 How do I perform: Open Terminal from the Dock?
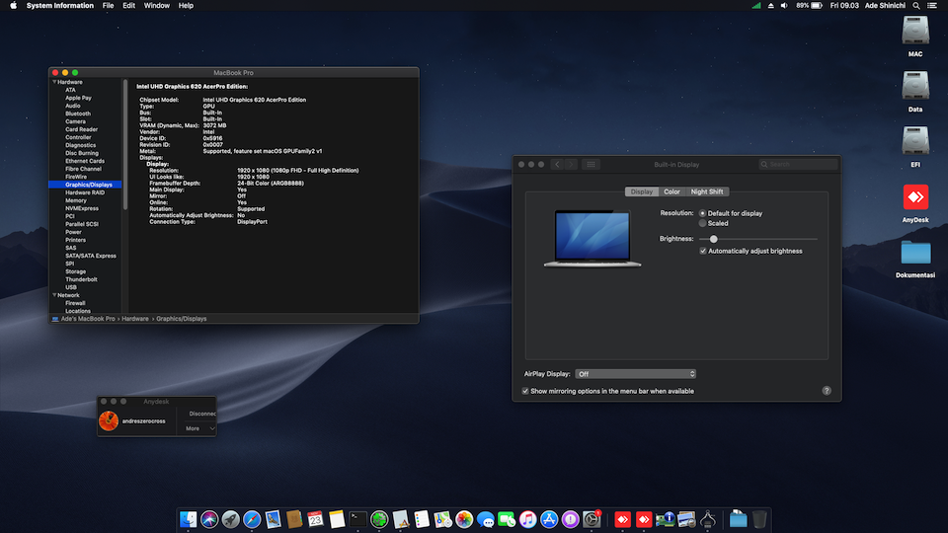click(357, 519)
